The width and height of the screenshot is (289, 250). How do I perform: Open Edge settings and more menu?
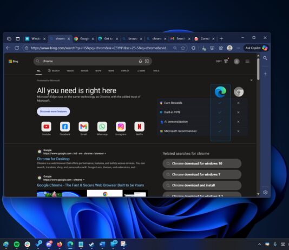coord(238,48)
